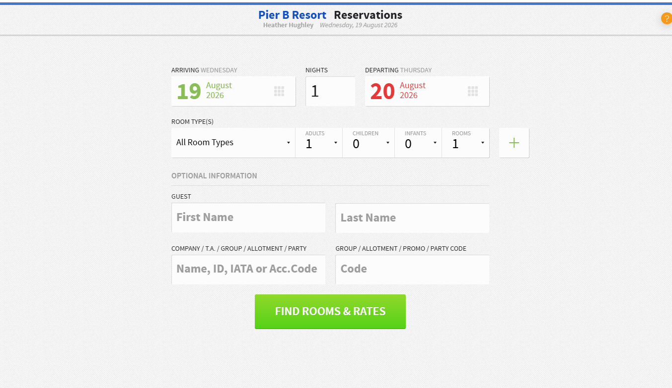This screenshot has width=672, height=388.
Task: Click the Heather Hughley user name
Action: point(288,25)
